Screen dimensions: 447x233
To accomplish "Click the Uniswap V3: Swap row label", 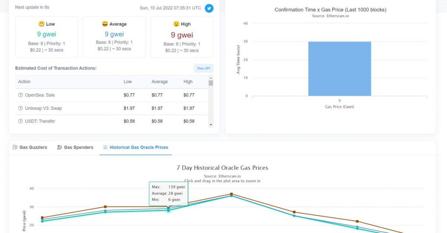I will (x=43, y=108).
